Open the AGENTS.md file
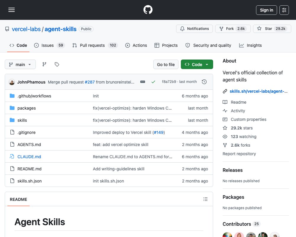The width and height of the screenshot is (296, 237). (x=29, y=145)
